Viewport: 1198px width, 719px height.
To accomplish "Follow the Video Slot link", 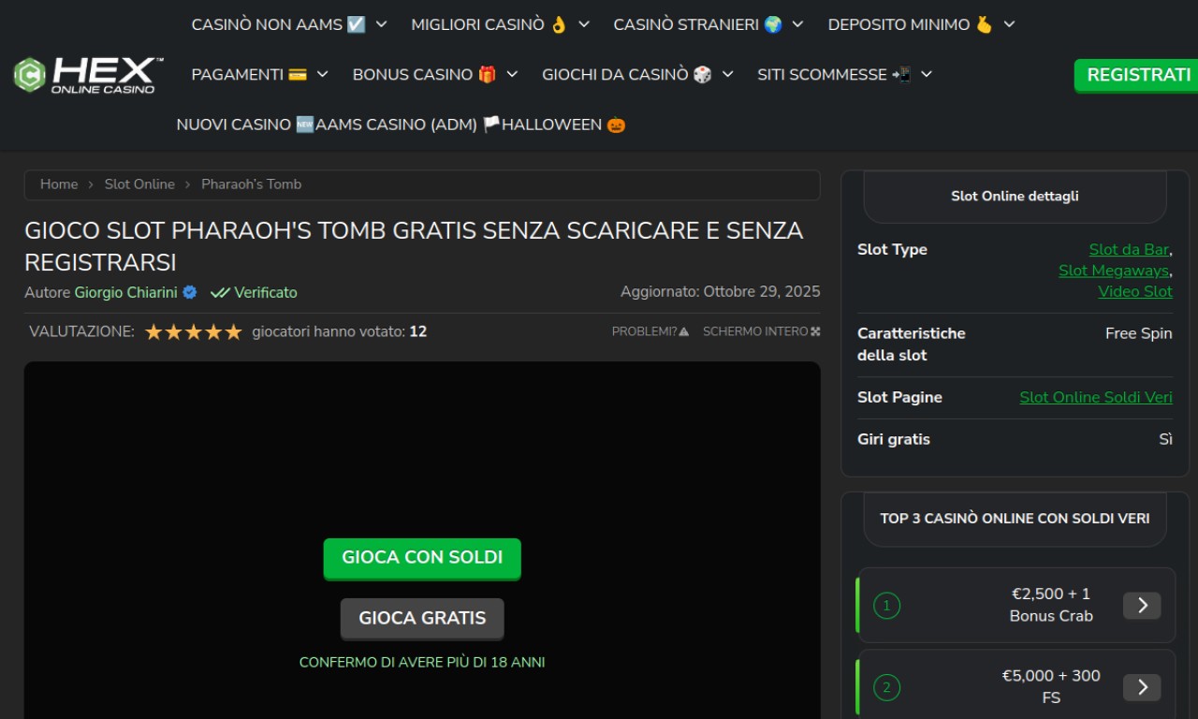I will coord(1135,291).
